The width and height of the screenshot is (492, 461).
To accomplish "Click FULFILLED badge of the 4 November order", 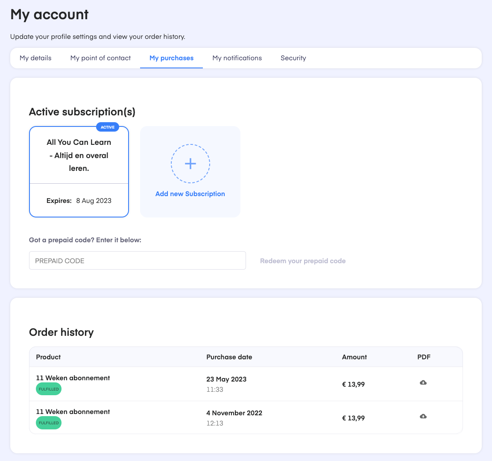I will click(x=49, y=423).
